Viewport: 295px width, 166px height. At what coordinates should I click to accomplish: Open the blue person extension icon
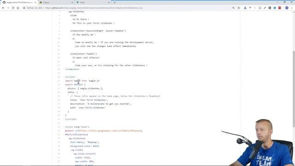(x=245, y=8)
